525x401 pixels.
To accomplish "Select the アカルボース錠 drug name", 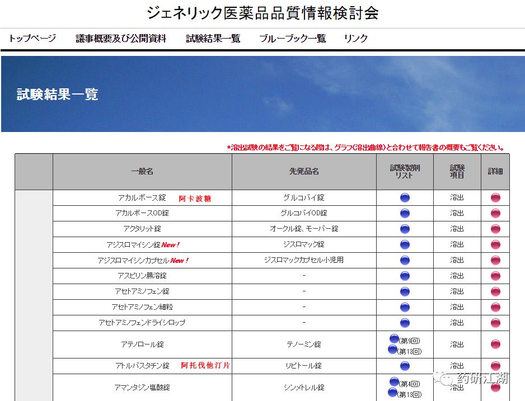I will pos(142,197).
